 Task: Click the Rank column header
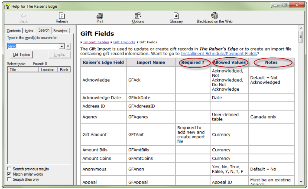coord(64,70)
